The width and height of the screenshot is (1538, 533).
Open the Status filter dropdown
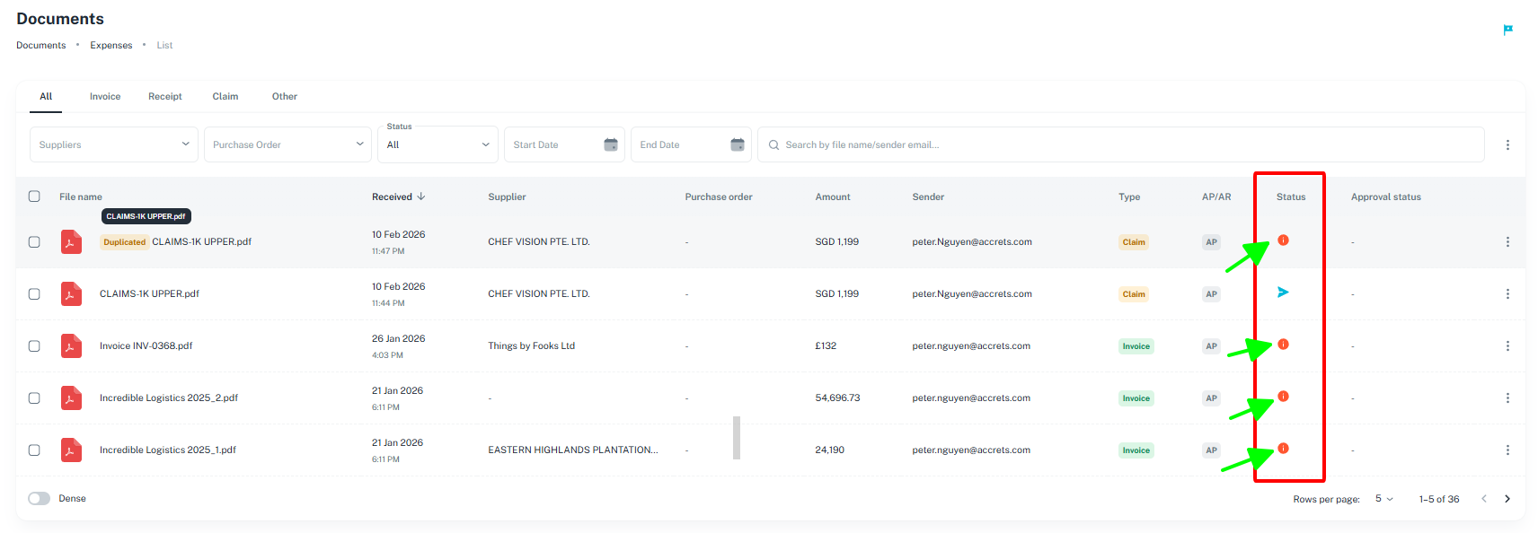pyautogui.click(x=438, y=144)
